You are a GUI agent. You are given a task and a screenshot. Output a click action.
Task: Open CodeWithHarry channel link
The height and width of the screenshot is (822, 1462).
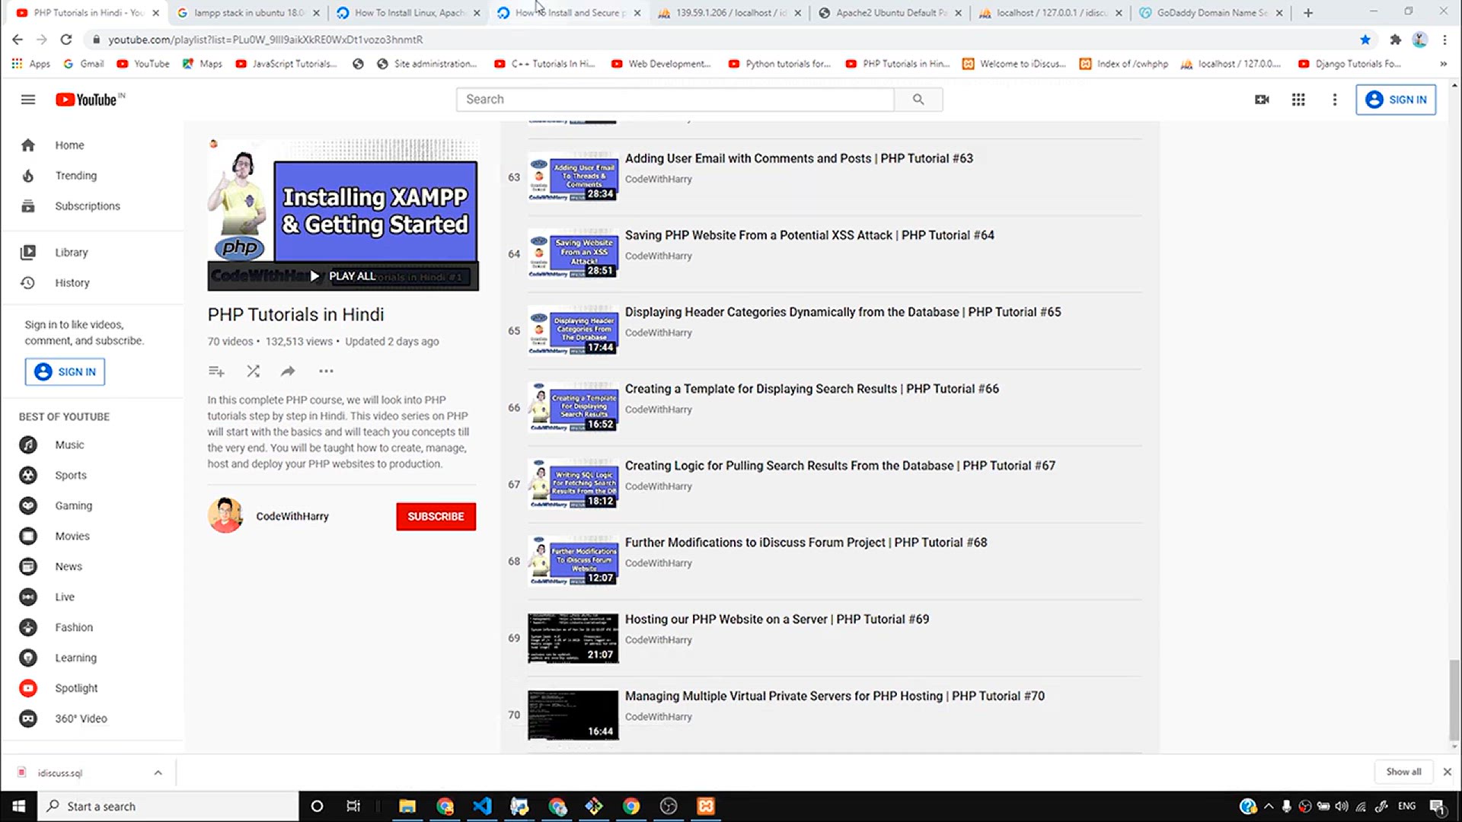[292, 517]
